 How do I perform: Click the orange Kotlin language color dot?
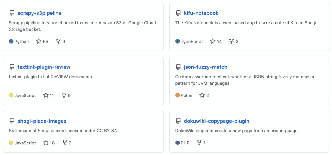tap(178, 95)
